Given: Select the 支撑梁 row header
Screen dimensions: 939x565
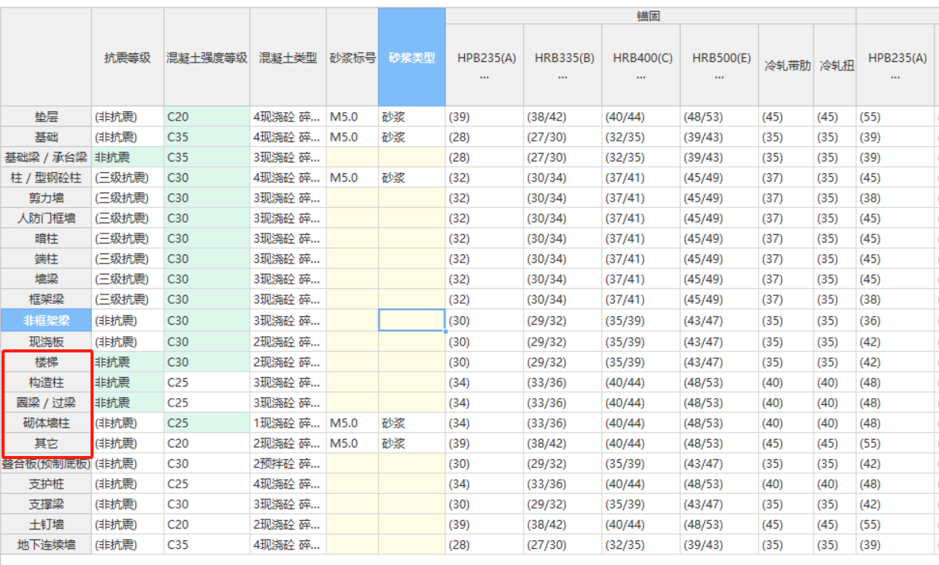Looking at the screenshot, I should (46, 504).
